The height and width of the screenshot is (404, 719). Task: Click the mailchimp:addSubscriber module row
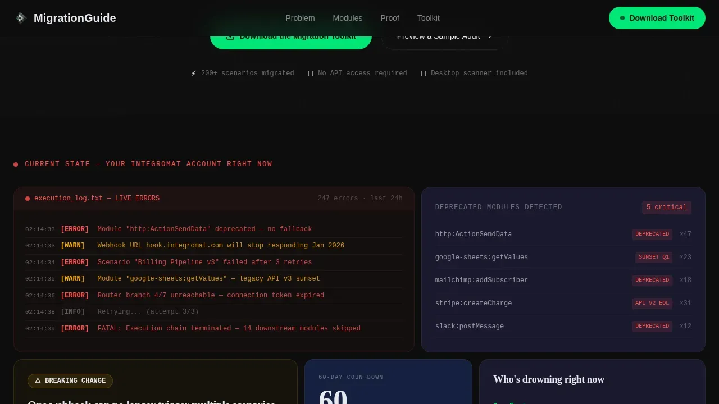(x=563, y=281)
